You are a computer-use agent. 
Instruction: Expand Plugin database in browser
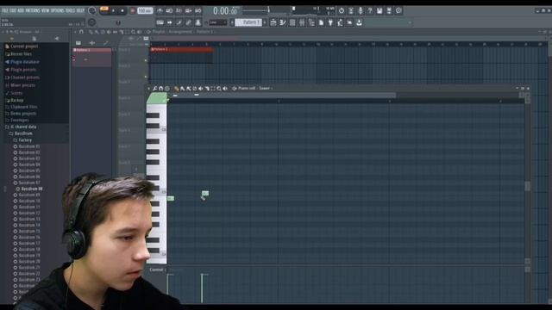pyautogui.click(x=25, y=62)
